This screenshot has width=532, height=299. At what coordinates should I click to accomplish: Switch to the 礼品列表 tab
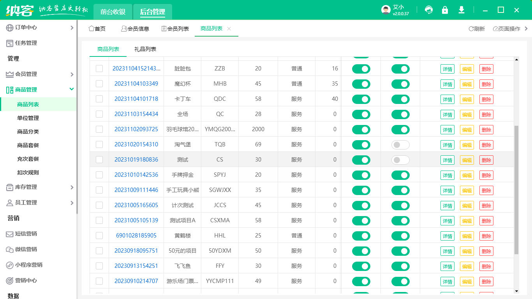[x=145, y=49]
